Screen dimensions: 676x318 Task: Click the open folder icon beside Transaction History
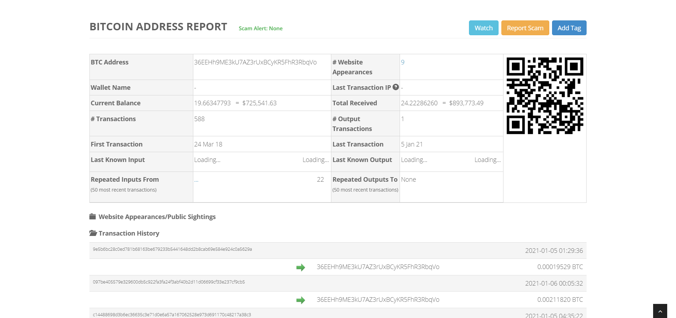tap(93, 233)
